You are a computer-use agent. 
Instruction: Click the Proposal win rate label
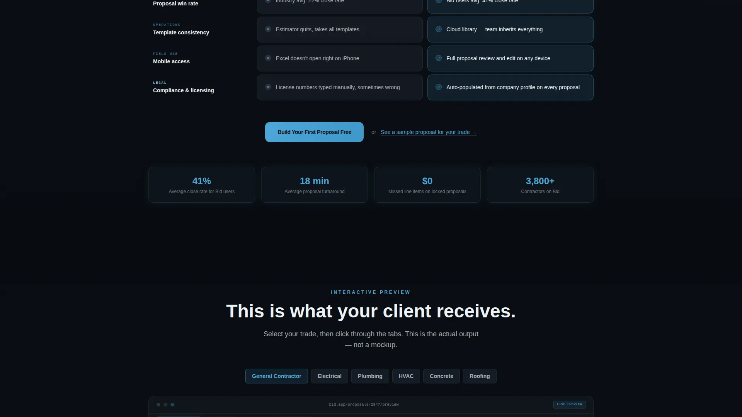point(175,3)
